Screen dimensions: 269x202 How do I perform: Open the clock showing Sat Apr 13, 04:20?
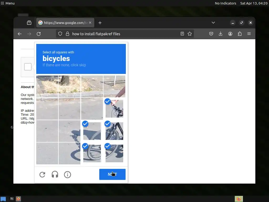[254, 3]
